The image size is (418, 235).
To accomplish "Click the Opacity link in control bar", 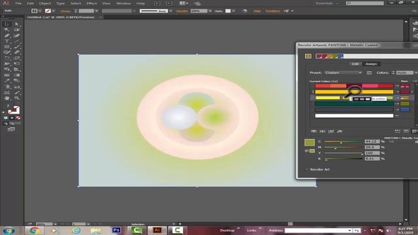I will pos(182,11).
